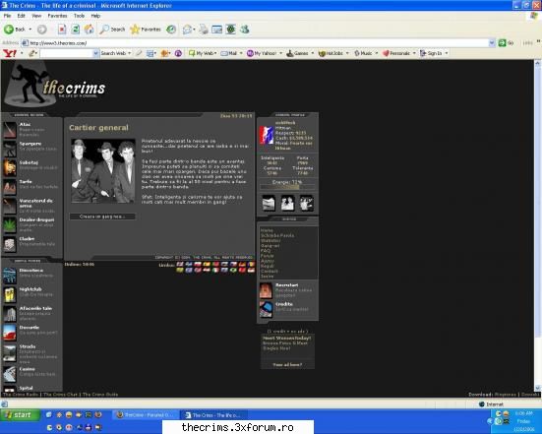Click in the browser address bar
Screen dimensions: 542x434
click(256, 43)
